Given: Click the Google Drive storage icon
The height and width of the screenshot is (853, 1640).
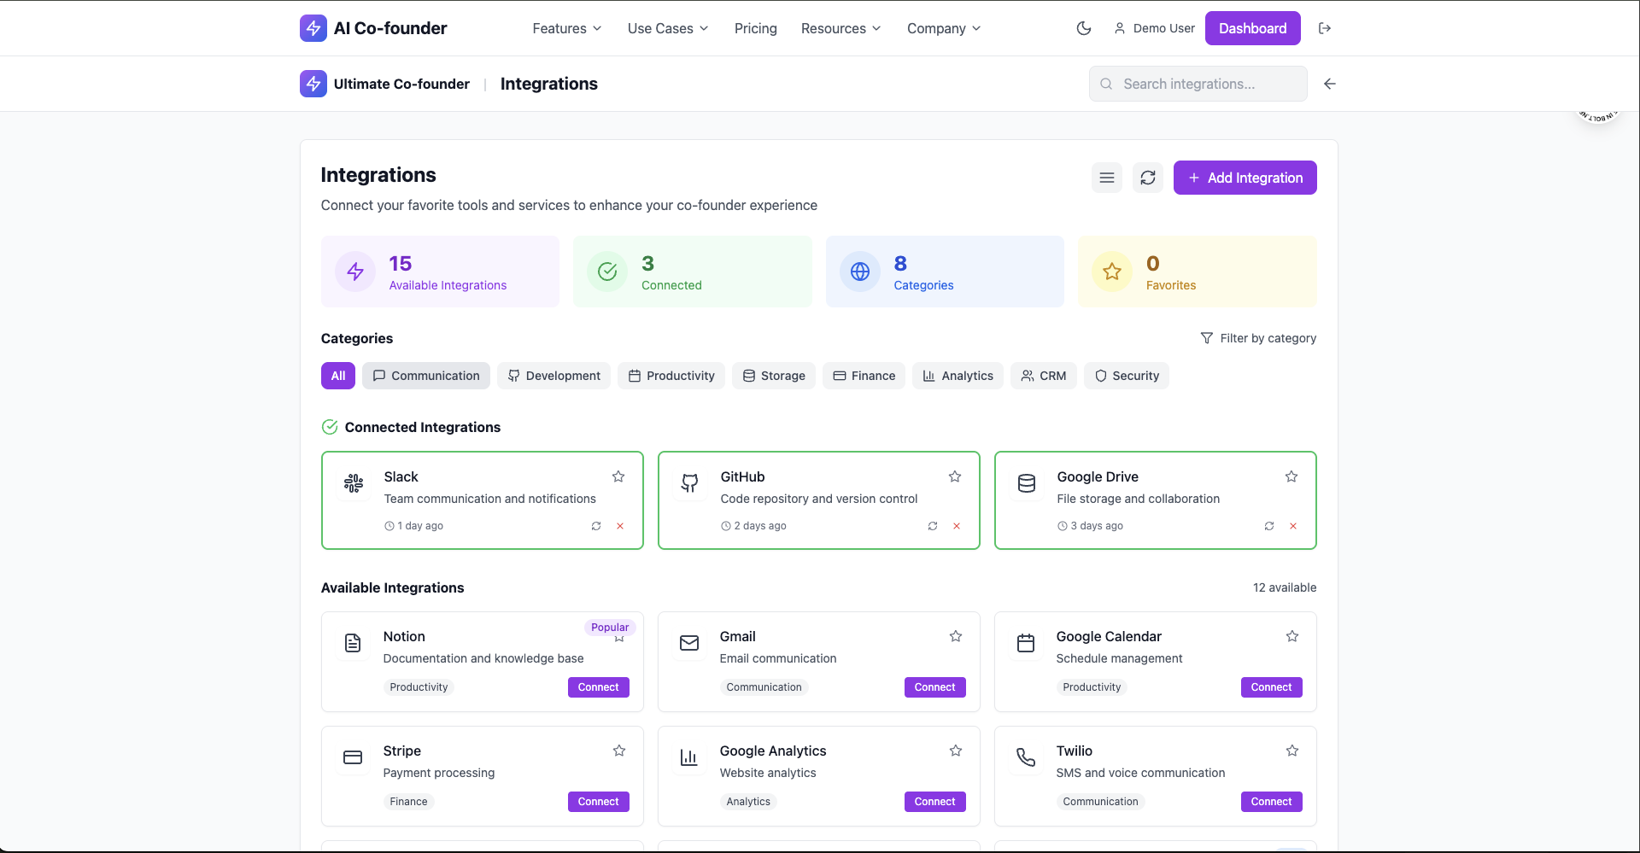Looking at the screenshot, I should pyautogui.click(x=1027, y=483).
